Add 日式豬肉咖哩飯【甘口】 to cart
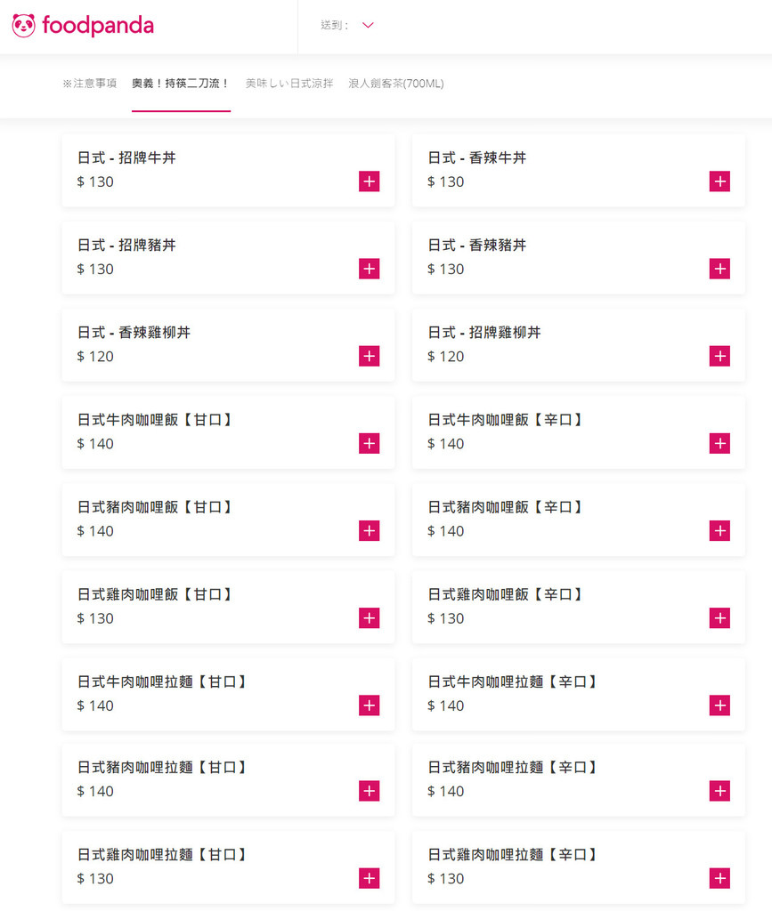Viewport: 772px width, 911px height. [x=370, y=530]
